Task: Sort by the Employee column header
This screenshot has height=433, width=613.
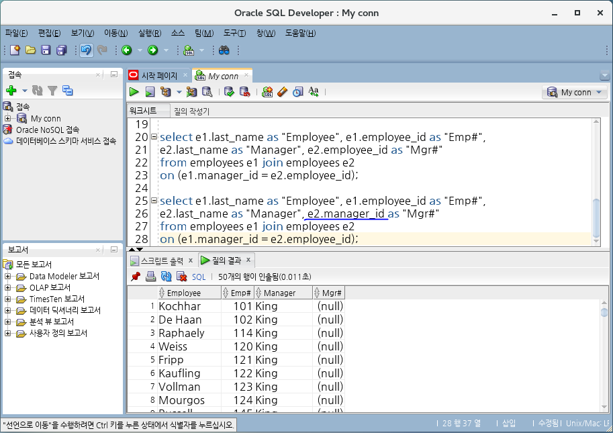Action: [189, 293]
